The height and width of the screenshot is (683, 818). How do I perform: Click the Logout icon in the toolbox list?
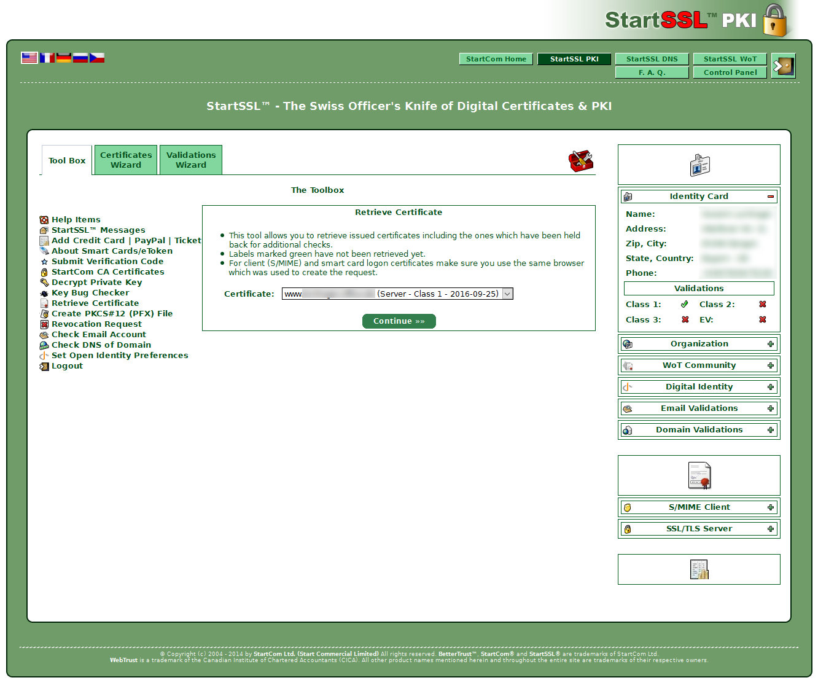coord(44,366)
